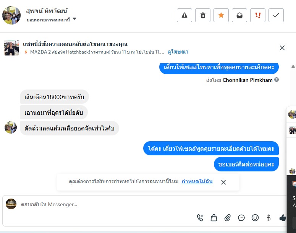Viewport: 296px width, 233px height.
Task: Toggle the red exclamation priority marker
Action: (x=258, y=15)
